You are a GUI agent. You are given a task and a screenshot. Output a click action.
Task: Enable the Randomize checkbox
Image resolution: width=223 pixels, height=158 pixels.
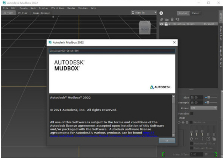click(x=191, y=122)
